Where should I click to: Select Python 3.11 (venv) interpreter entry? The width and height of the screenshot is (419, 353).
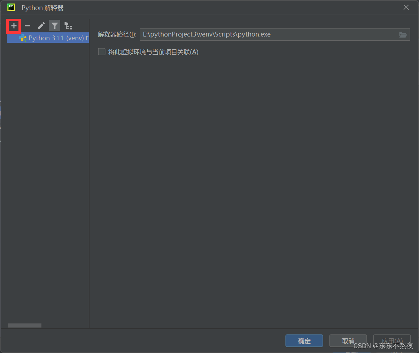tap(48, 38)
